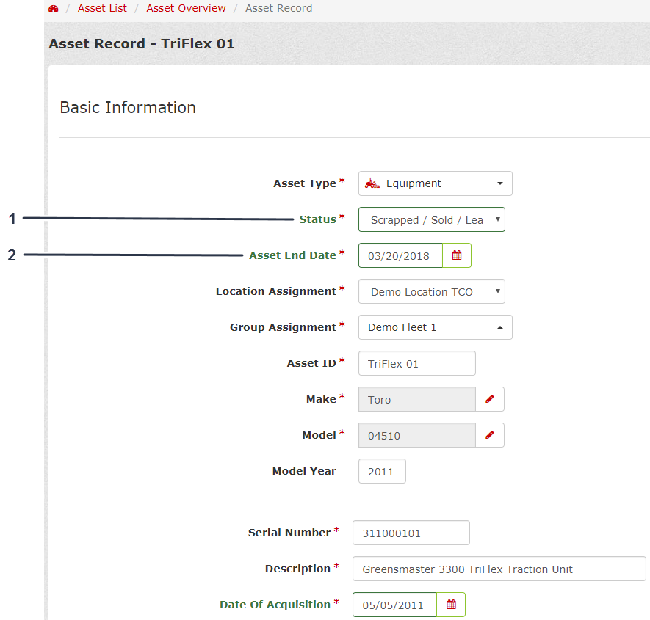
Task: Click the pencil edit icon beside Model
Action: [490, 435]
